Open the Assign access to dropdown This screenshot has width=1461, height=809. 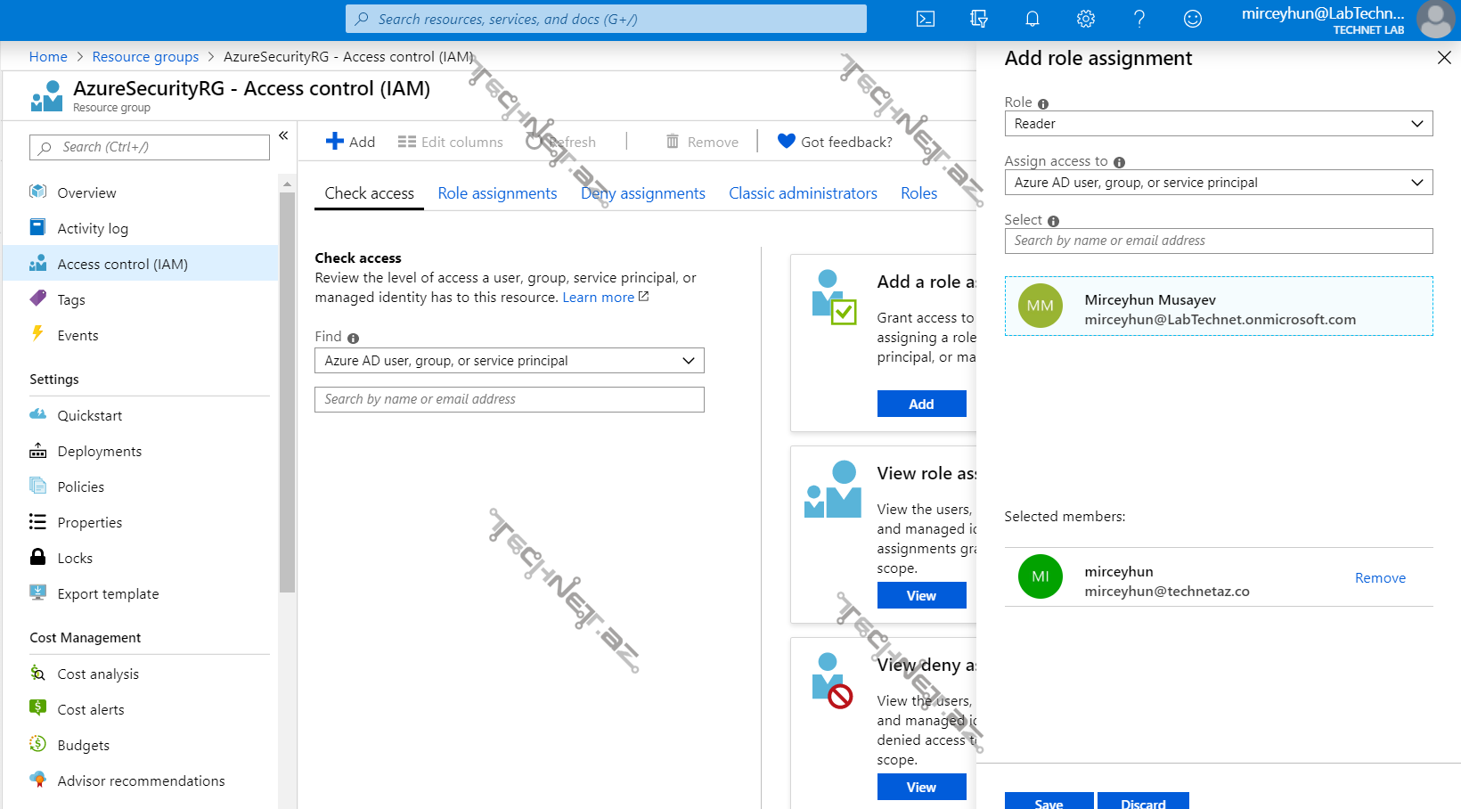(1218, 183)
